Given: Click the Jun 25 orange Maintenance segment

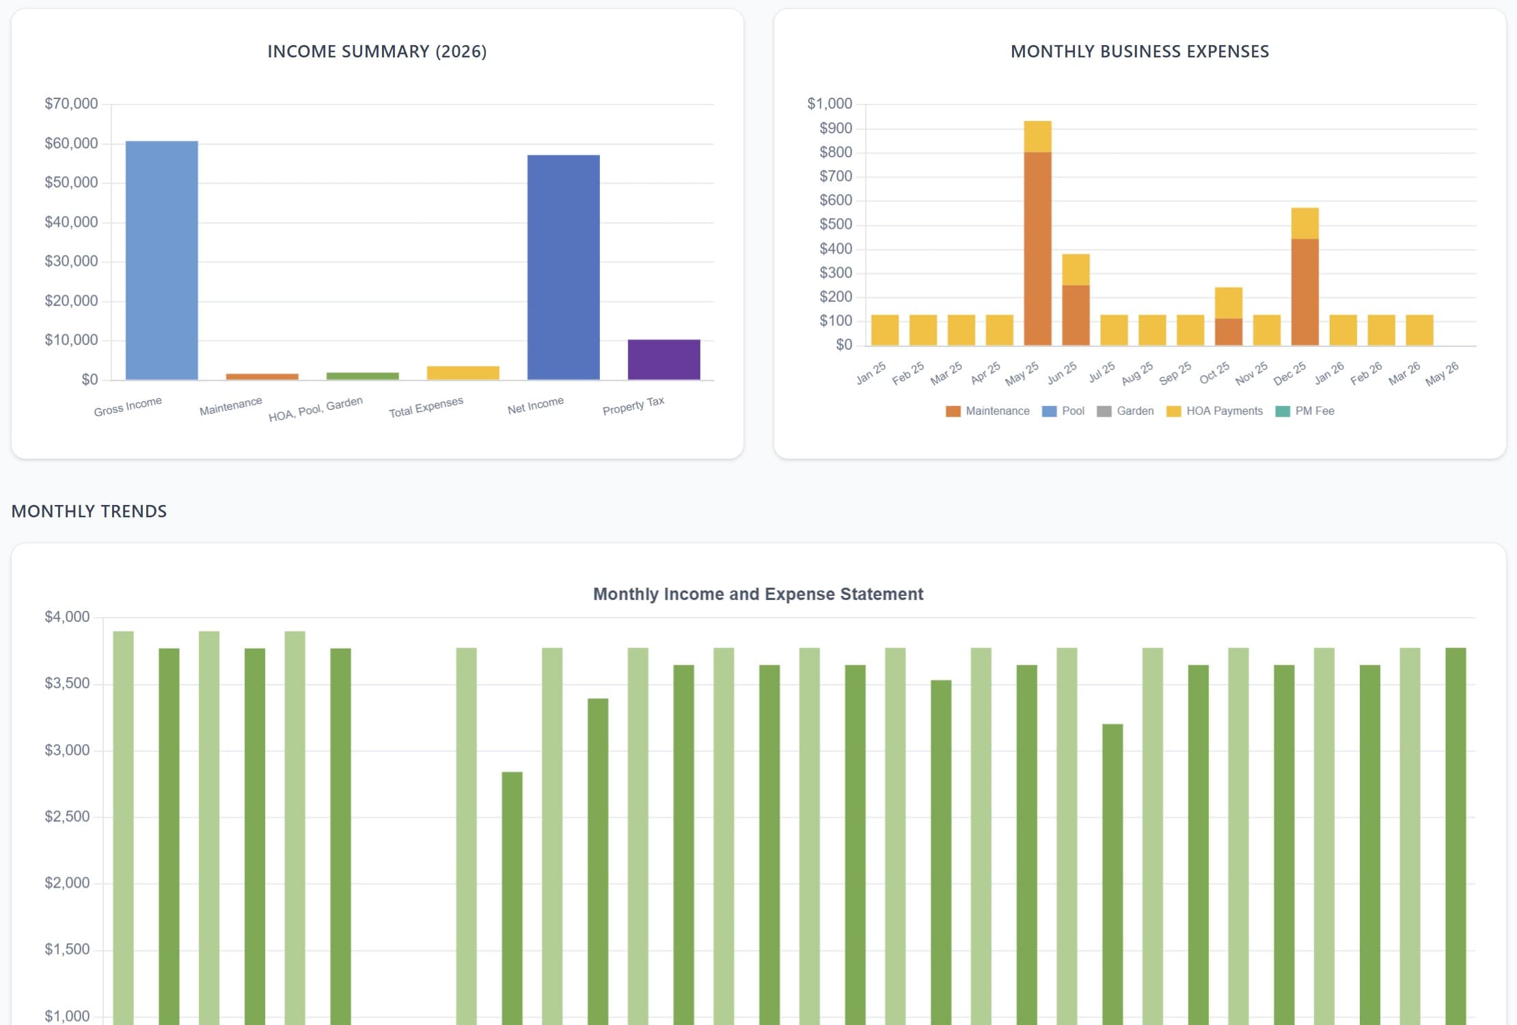Looking at the screenshot, I should click(1076, 316).
